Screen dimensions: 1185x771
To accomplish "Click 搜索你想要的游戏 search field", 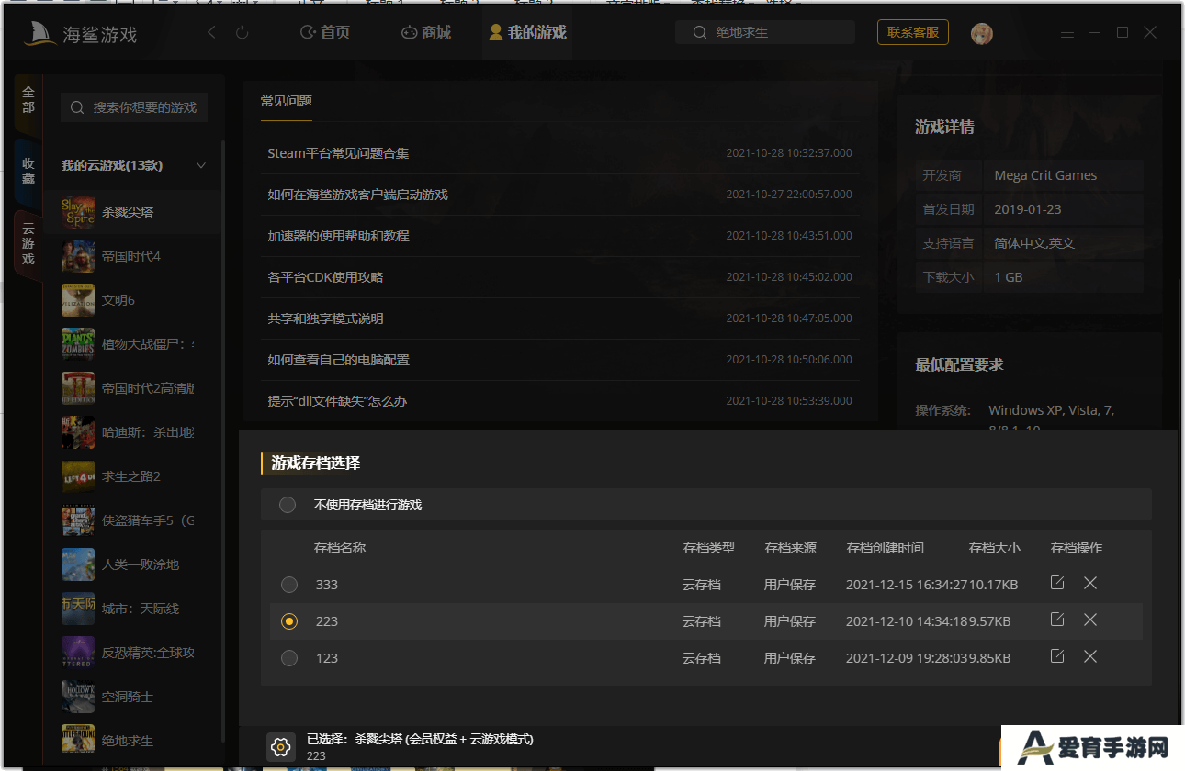I will pos(134,107).
